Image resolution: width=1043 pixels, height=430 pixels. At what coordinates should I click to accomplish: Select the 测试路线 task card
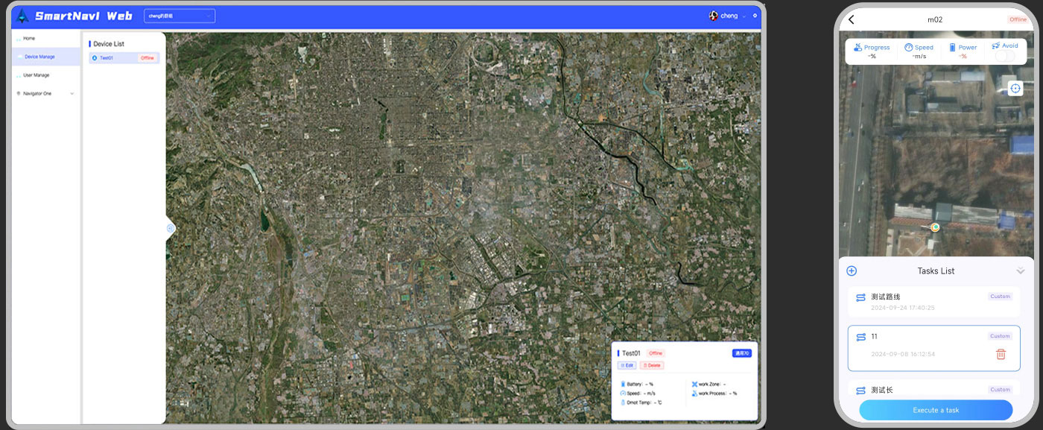[x=933, y=302]
